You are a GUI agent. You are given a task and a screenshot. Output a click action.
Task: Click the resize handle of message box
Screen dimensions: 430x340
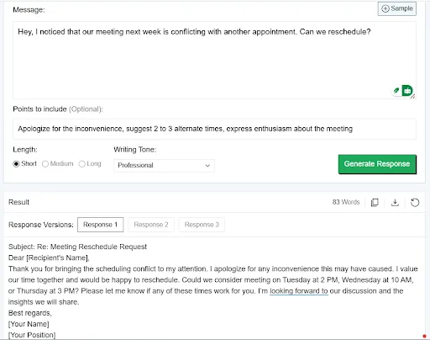413,96
